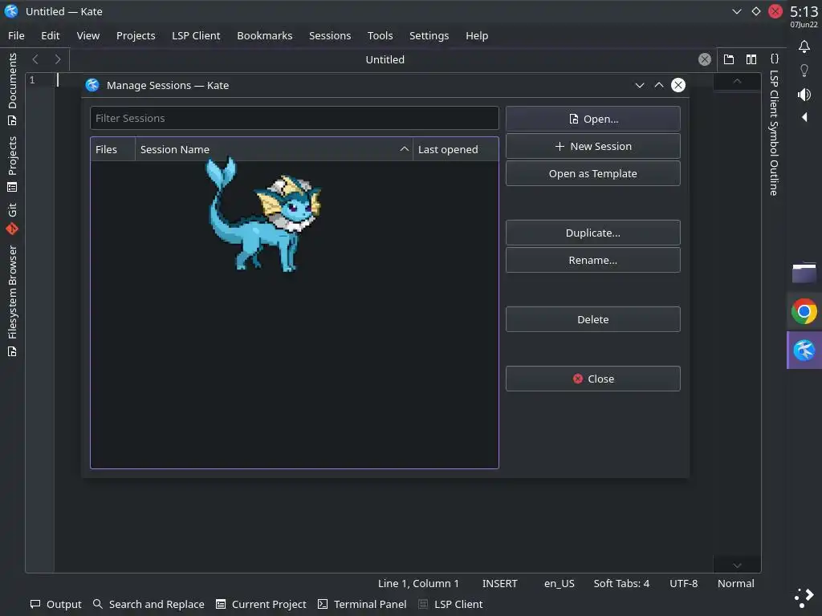Click Line 1, Column 1 status entry
Screen dimensions: 822x616
pyautogui.click(x=418, y=583)
